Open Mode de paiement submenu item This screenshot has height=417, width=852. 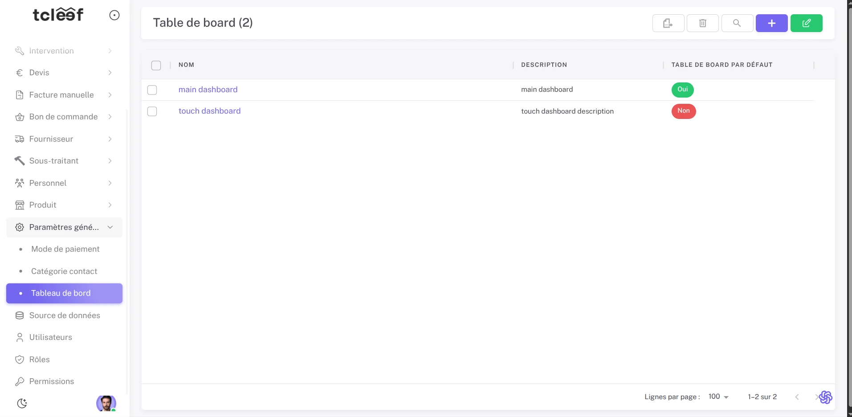[65, 249]
